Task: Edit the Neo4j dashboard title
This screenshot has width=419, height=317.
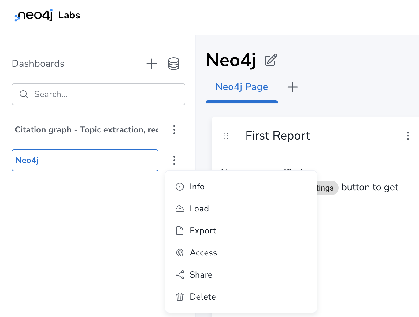Action: pyautogui.click(x=271, y=60)
